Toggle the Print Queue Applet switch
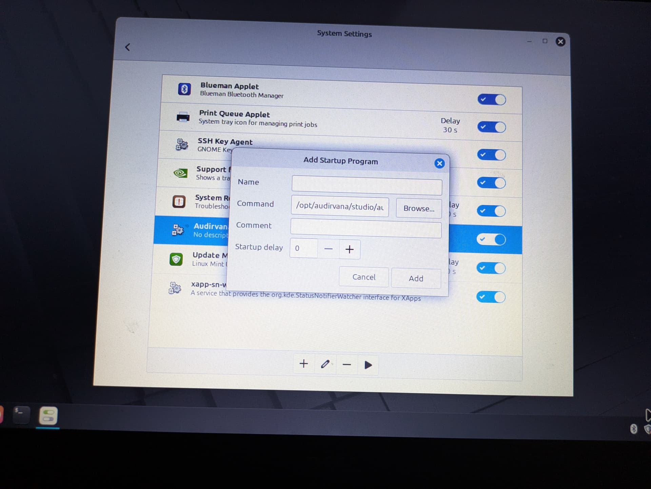This screenshot has height=489, width=651. click(492, 127)
